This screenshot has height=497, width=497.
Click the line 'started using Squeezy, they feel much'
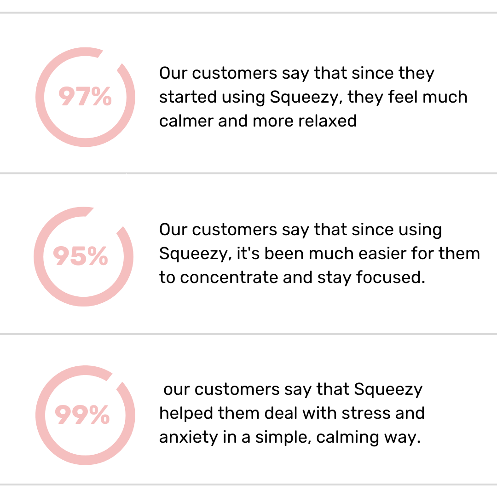(313, 97)
